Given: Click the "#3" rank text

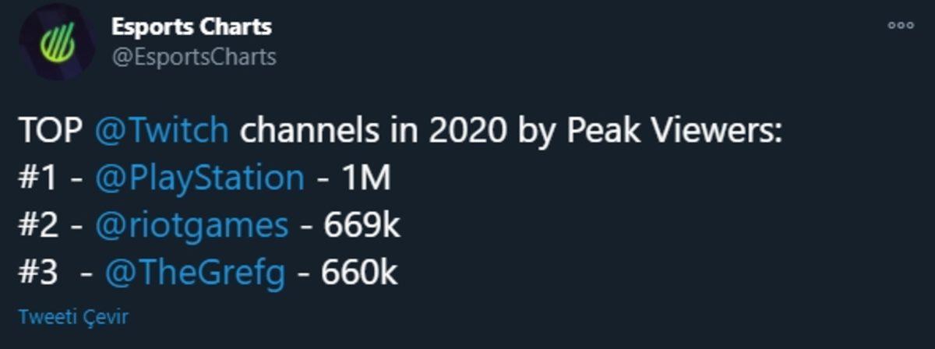Looking at the screenshot, I should (37, 272).
